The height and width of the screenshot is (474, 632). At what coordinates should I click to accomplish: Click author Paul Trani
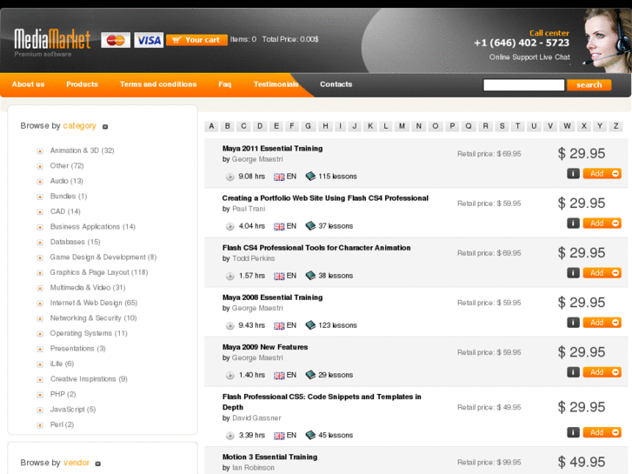pos(249,209)
